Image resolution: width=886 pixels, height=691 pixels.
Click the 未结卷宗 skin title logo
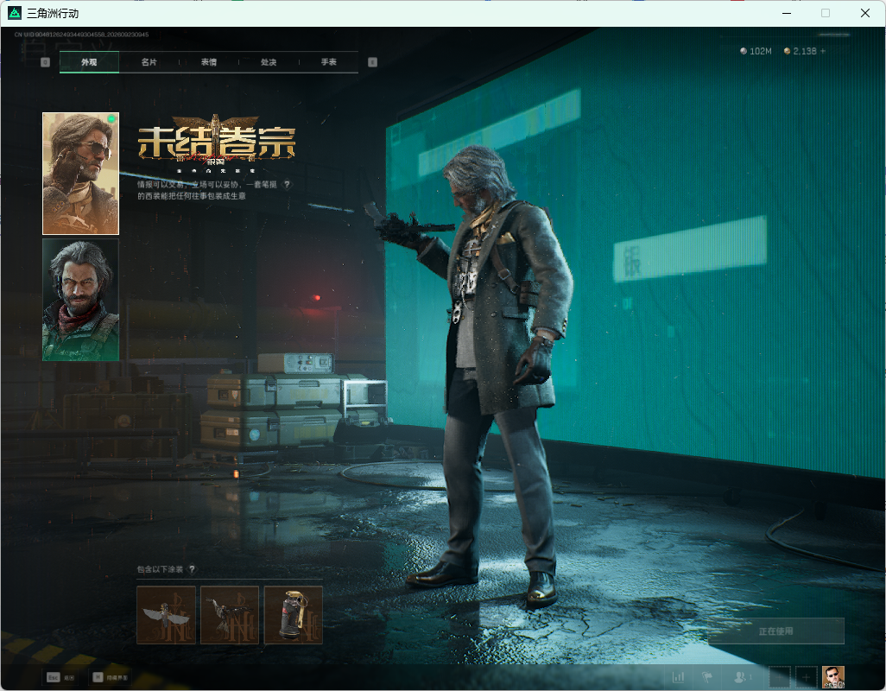pos(217,143)
